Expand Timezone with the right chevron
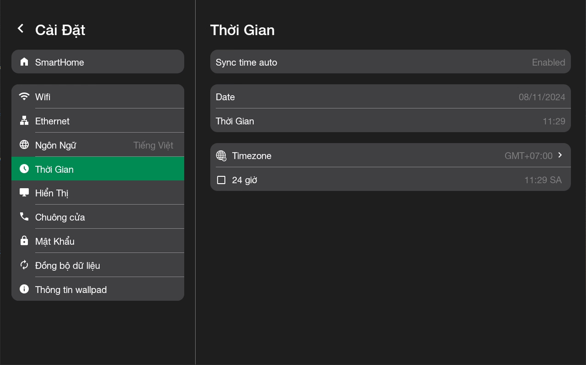The image size is (586, 365). tap(560, 155)
